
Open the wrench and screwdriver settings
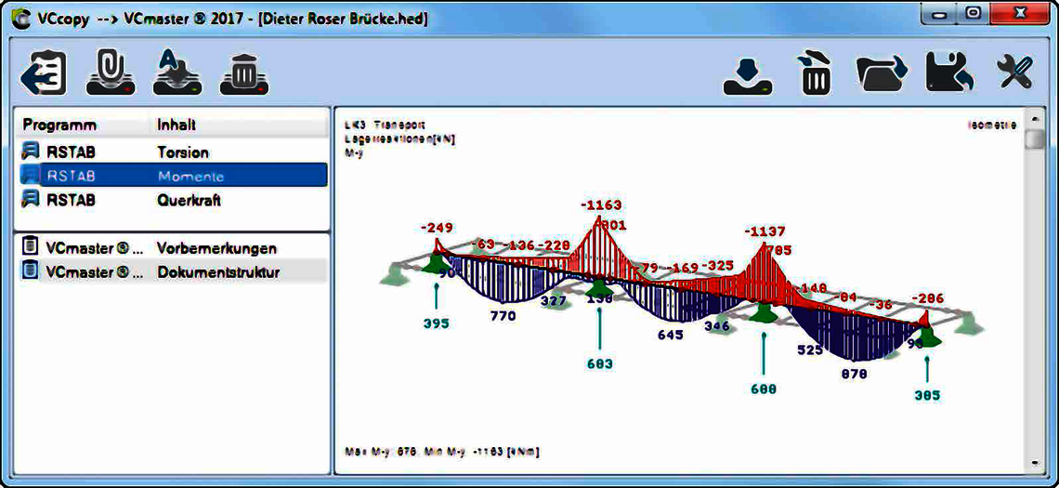(1015, 73)
